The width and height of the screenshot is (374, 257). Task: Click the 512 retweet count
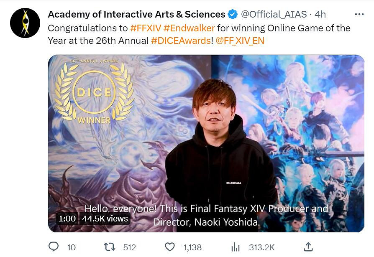[129, 247]
